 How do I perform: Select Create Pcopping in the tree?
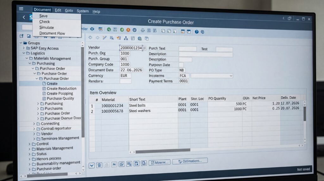(60, 93)
